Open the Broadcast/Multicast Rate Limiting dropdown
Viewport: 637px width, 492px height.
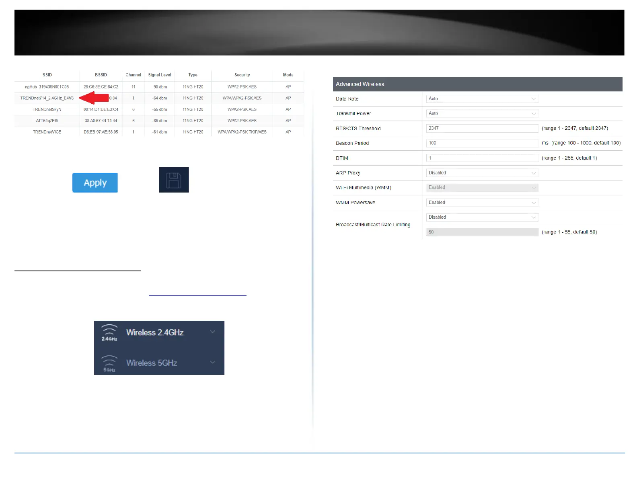click(482, 217)
